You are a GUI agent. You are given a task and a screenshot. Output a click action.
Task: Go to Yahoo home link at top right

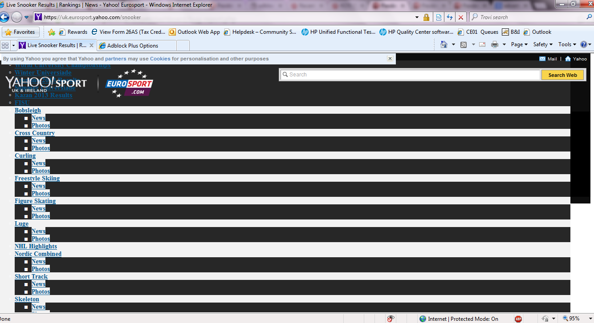click(x=576, y=59)
